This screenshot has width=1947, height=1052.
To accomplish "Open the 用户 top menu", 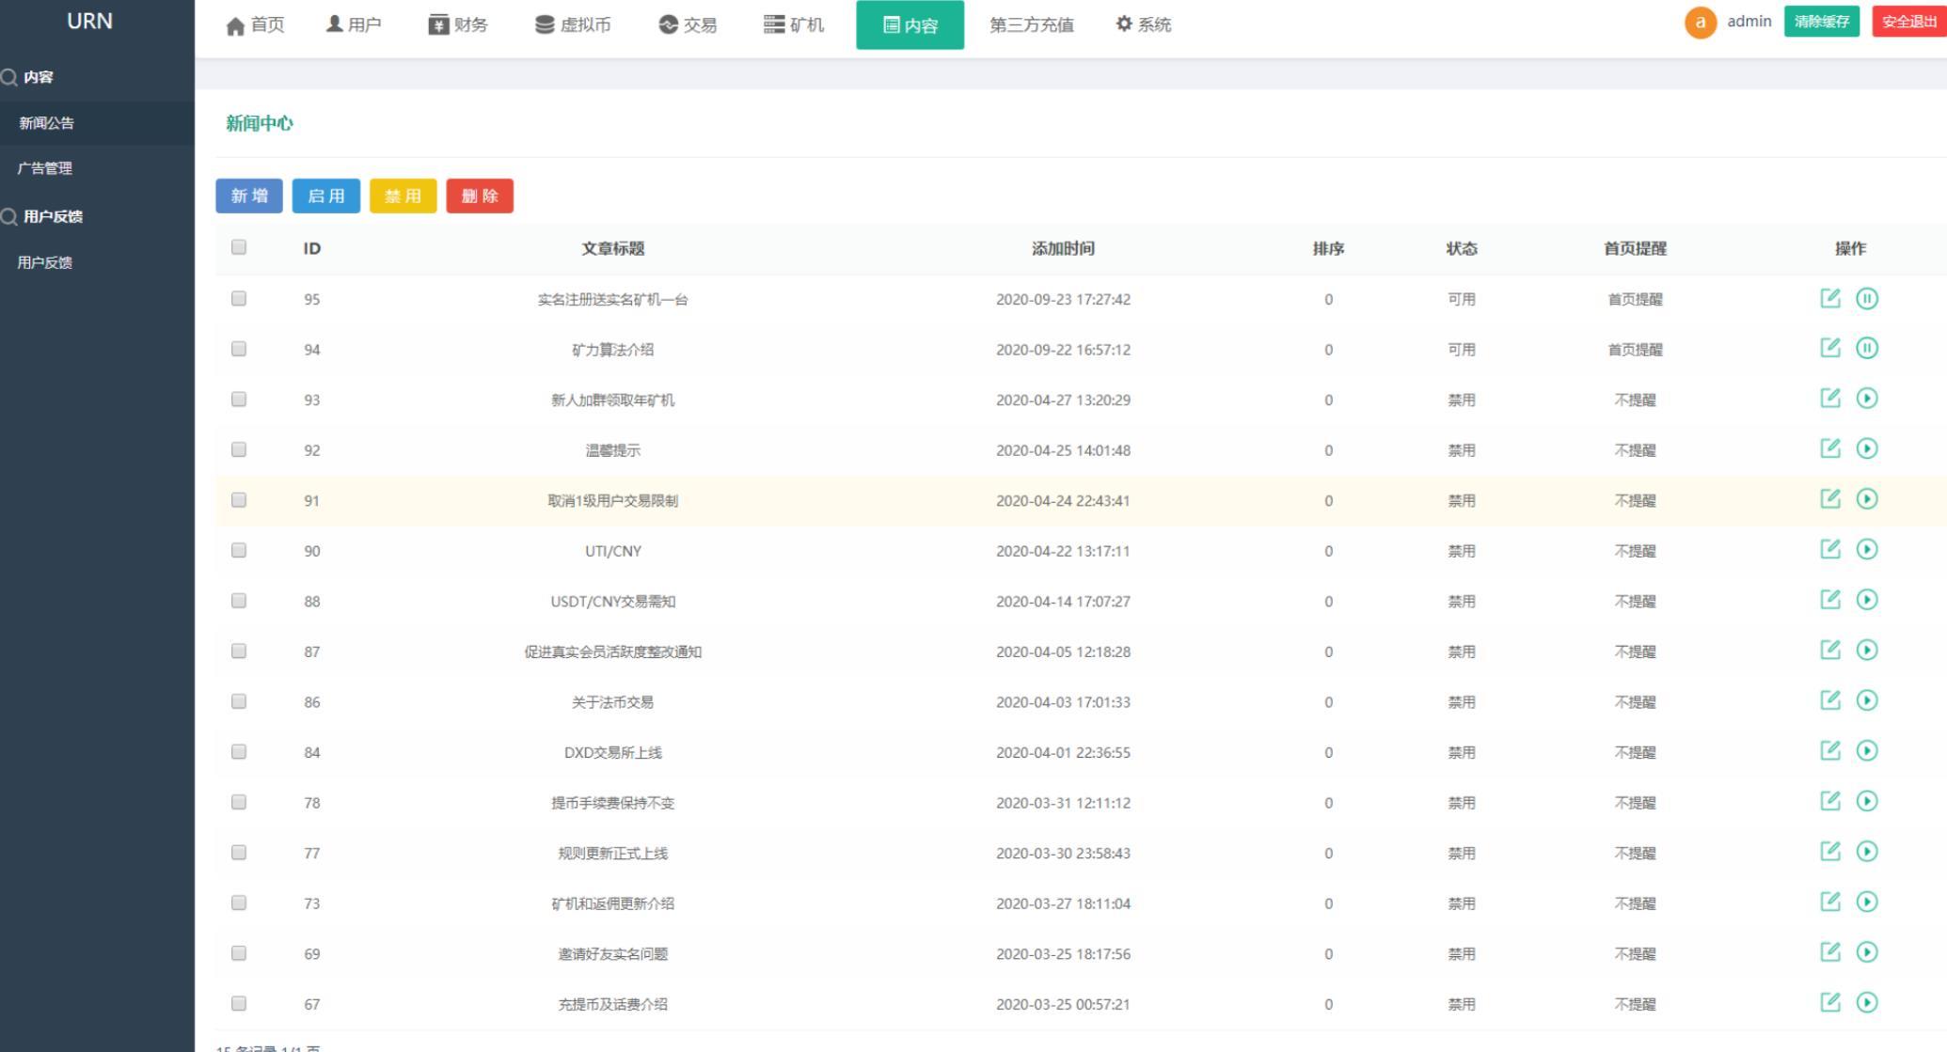I will [x=354, y=24].
